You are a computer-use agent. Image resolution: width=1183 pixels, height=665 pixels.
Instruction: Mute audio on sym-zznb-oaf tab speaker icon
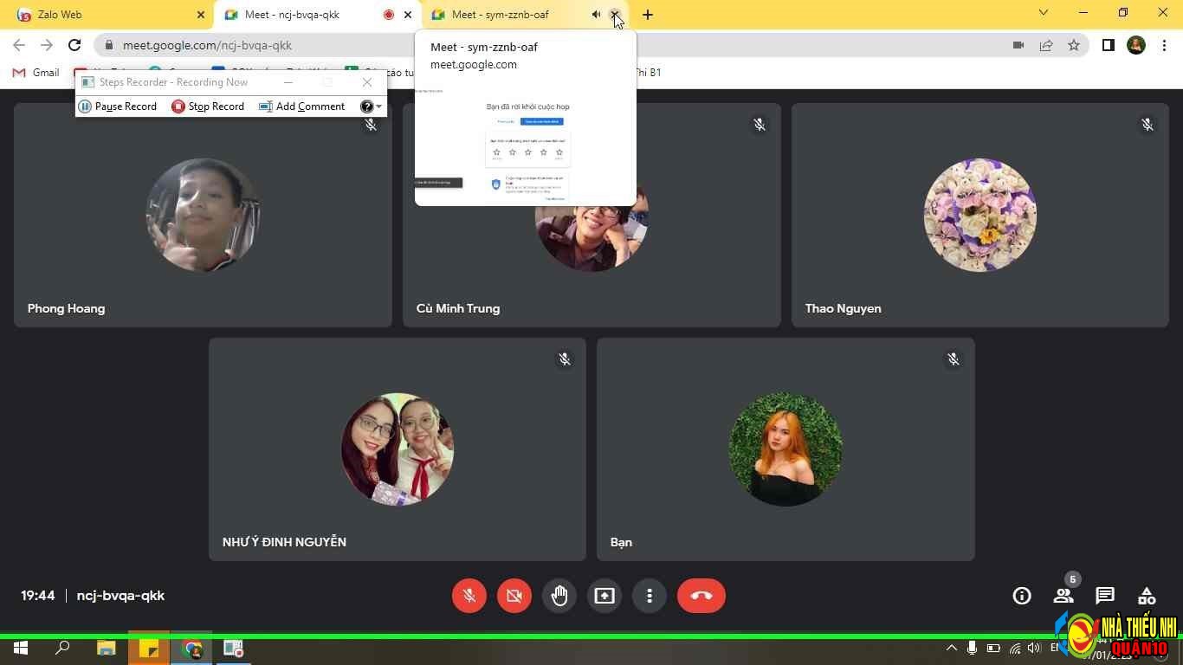coord(596,15)
